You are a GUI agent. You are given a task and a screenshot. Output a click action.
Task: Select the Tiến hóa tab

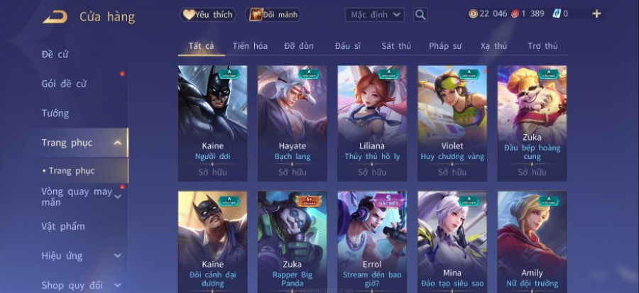point(250,46)
